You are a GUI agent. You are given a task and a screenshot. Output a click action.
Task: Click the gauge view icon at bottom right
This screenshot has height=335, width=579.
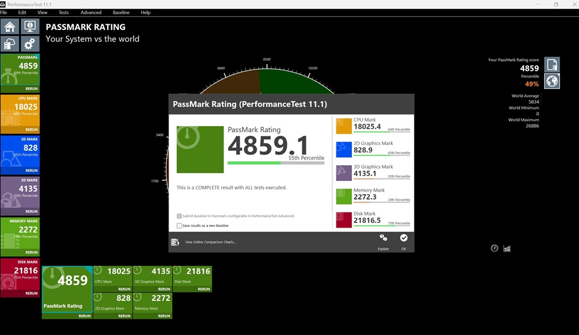[x=494, y=248]
